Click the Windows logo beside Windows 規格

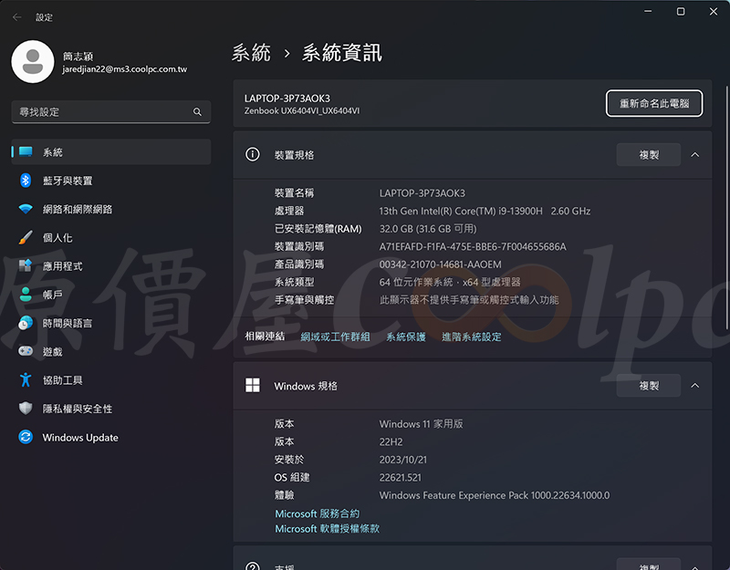253,385
